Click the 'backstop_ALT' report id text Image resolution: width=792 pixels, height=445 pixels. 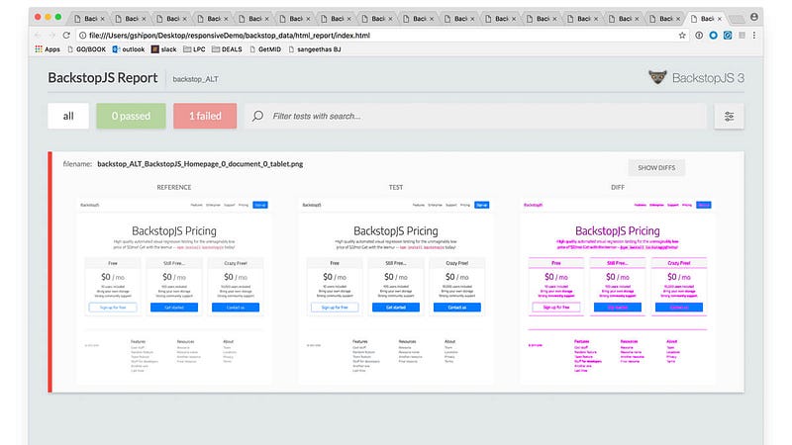[x=195, y=79]
